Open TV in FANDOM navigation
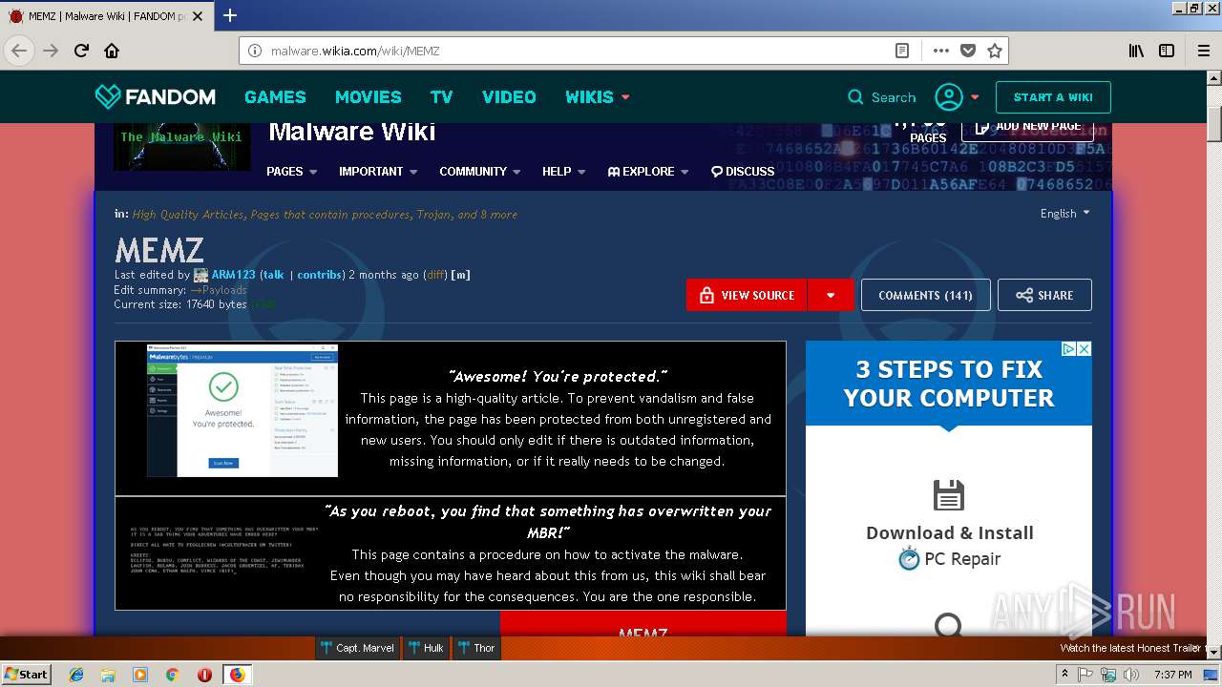 click(441, 97)
